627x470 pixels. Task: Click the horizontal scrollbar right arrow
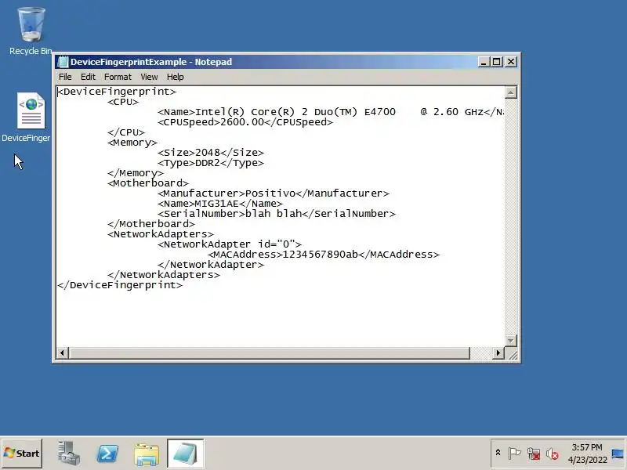[498, 353]
